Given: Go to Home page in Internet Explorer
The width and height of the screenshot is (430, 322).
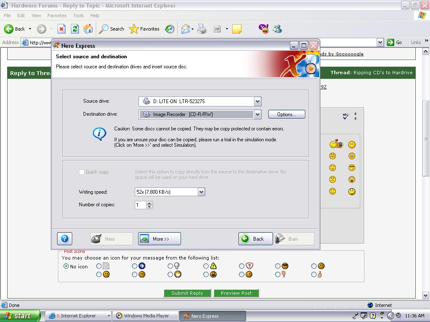Looking at the screenshot, I should pyautogui.click(x=88, y=29).
